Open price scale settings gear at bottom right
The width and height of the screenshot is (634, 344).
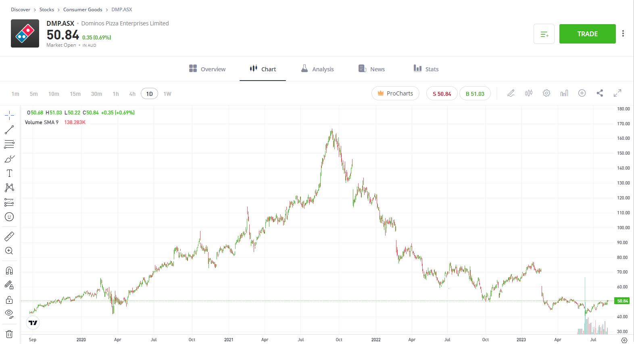pos(624,340)
